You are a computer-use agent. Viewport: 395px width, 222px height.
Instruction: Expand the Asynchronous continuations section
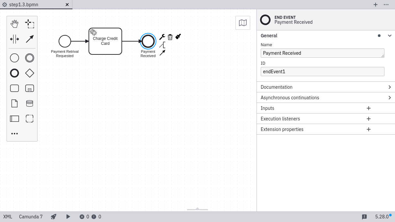[x=390, y=98]
